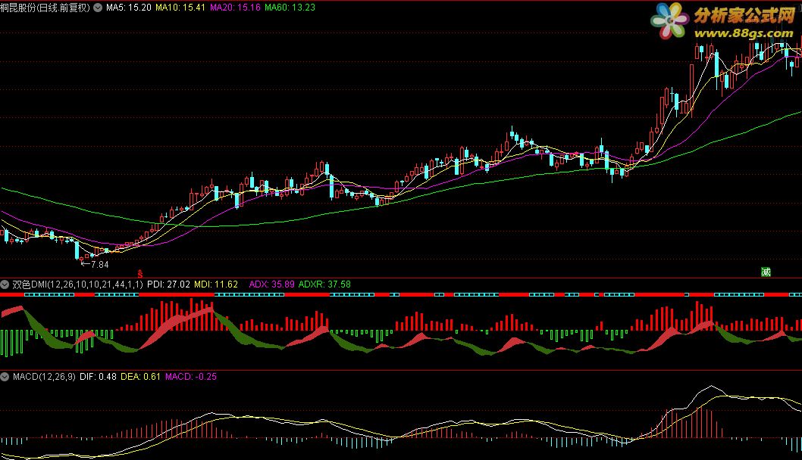
Task: Click the MA20: 15.16 value
Action: [x=235, y=8]
